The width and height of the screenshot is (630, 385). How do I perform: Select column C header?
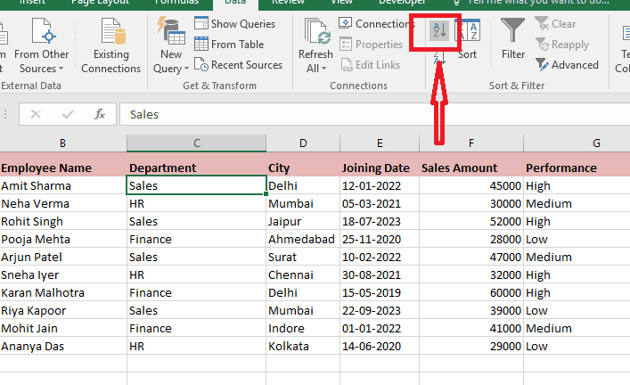coord(196,143)
